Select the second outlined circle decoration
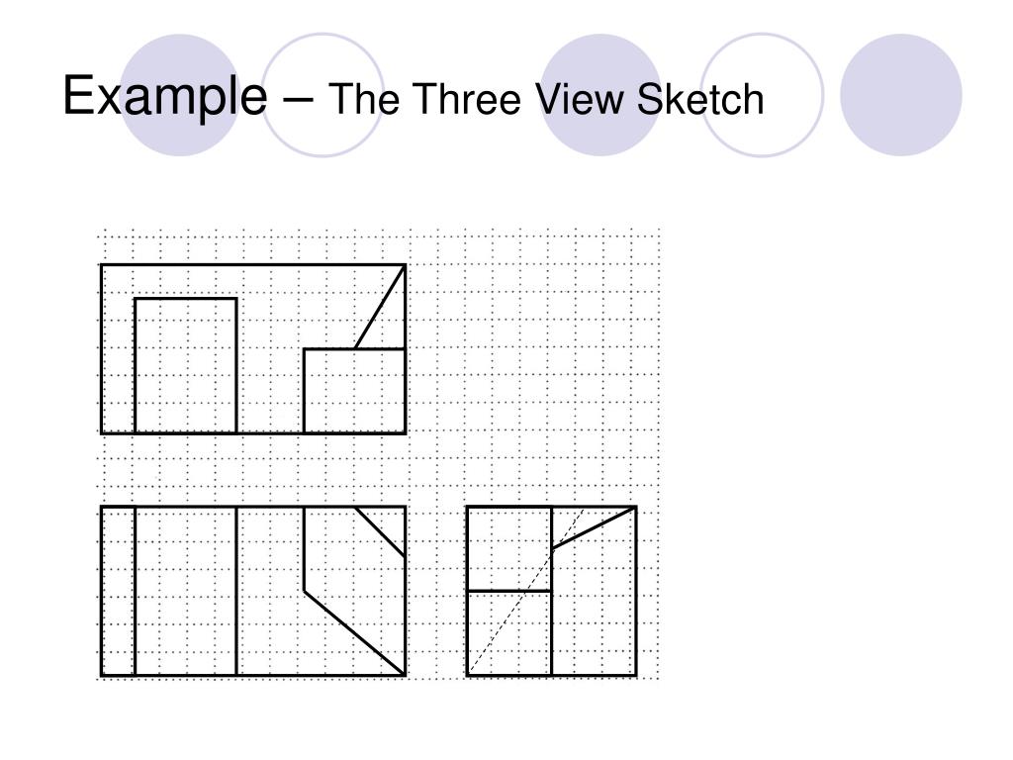The image size is (1013, 760). point(322,94)
